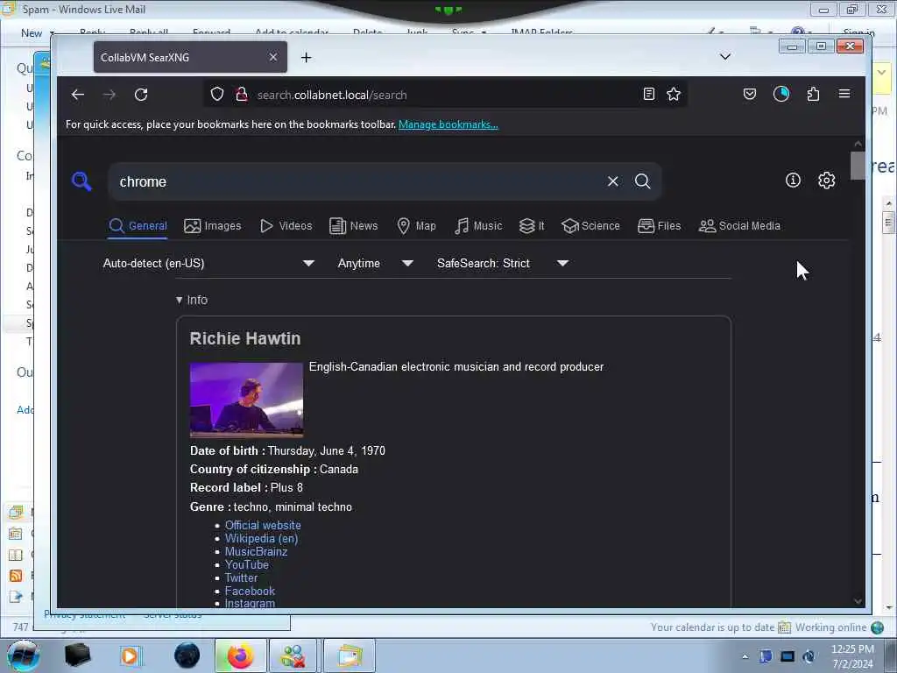897x673 pixels.
Task: Open Richie Hawtin Official website link
Action: (x=263, y=525)
